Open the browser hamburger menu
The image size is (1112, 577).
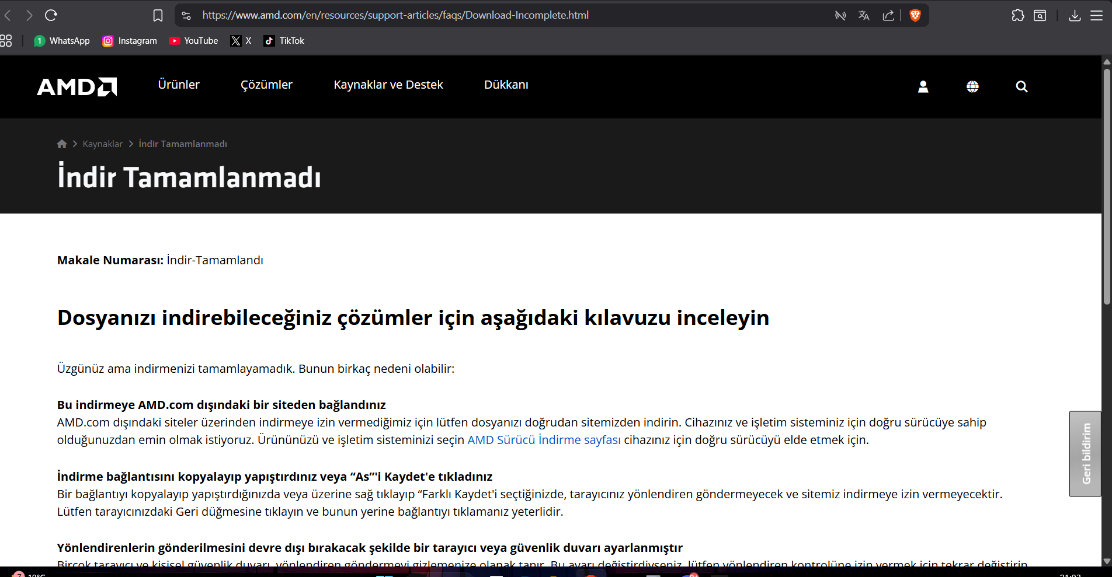click(x=1097, y=16)
